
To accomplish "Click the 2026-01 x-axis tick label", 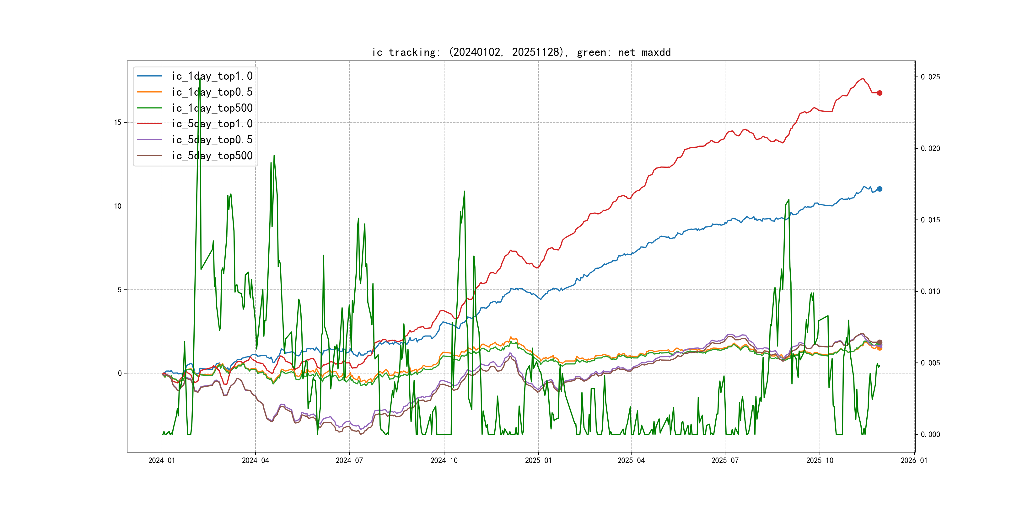I will pyautogui.click(x=914, y=460).
